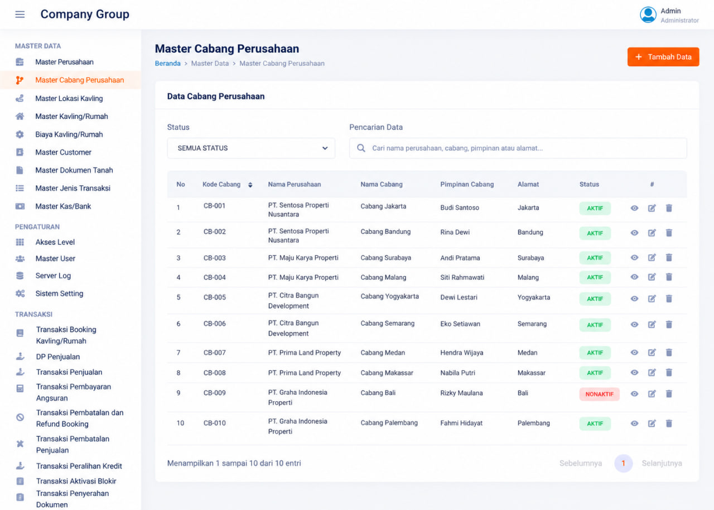
Task: Delete the CB-002 branch row
Action: [x=669, y=233]
